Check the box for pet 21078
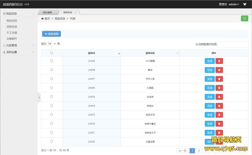Image resolution: width=252 pixels, height=155 pixels. click(52, 70)
